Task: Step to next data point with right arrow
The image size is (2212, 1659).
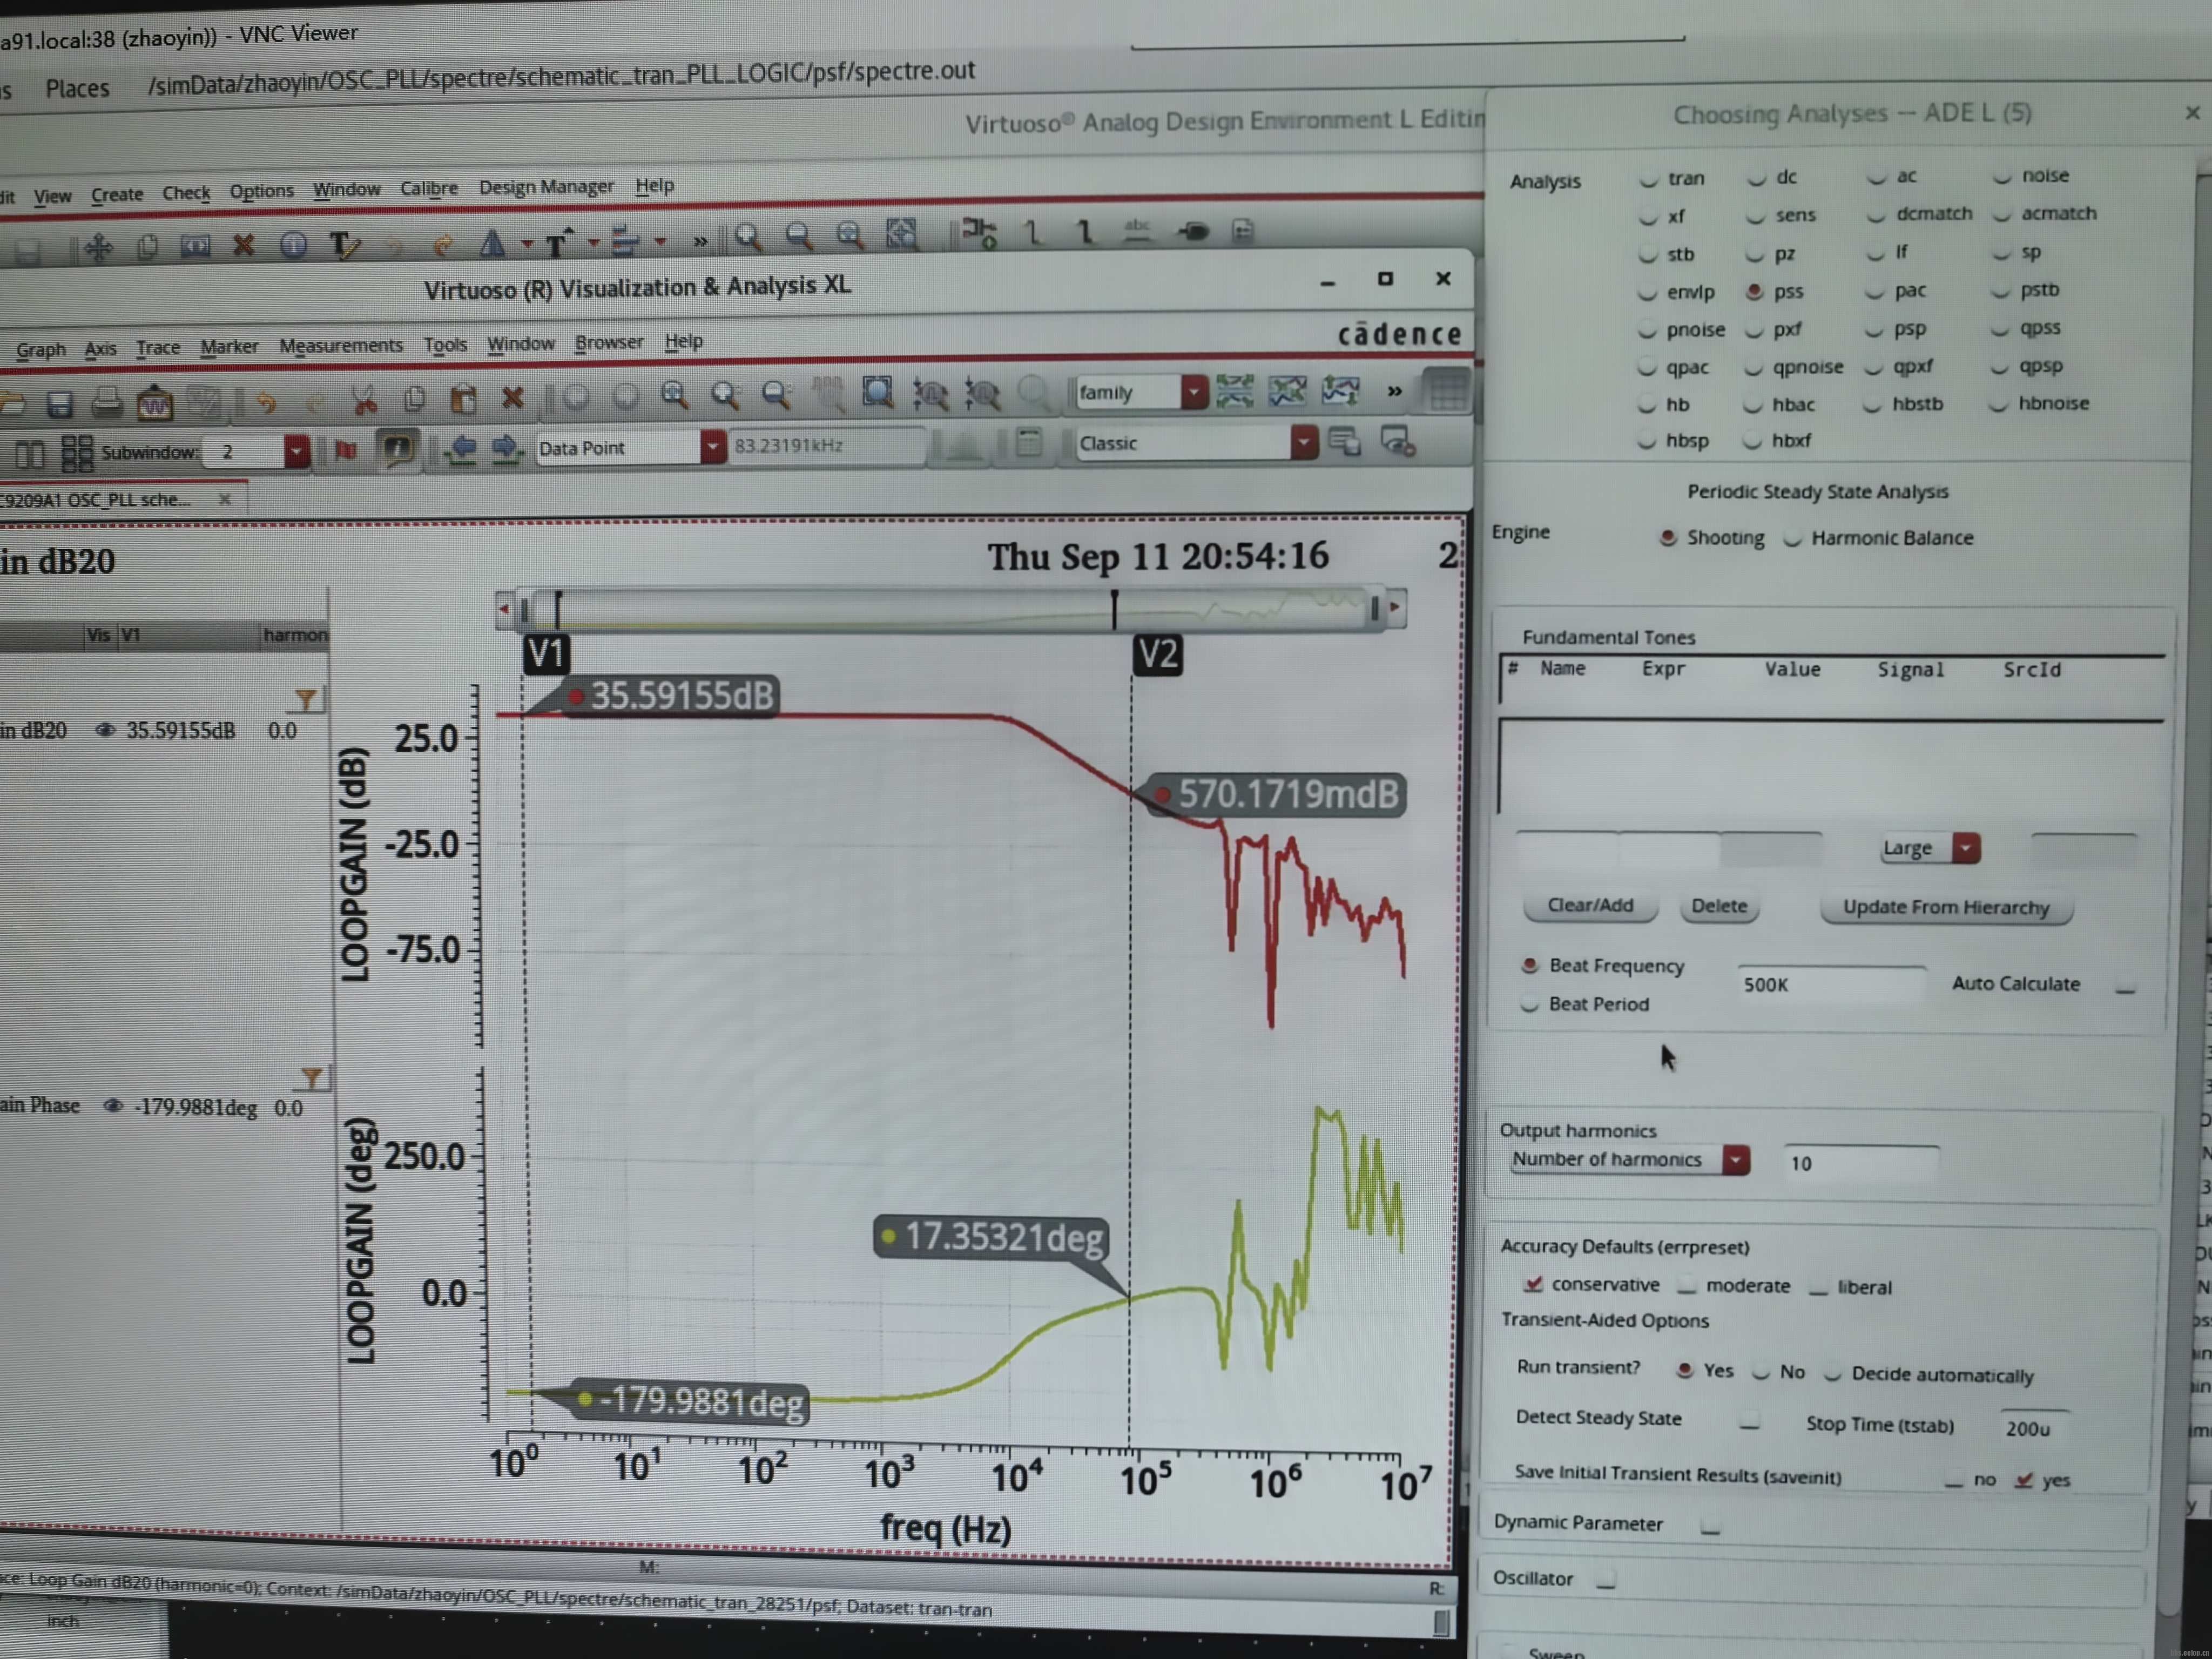Action: tap(507, 448)
